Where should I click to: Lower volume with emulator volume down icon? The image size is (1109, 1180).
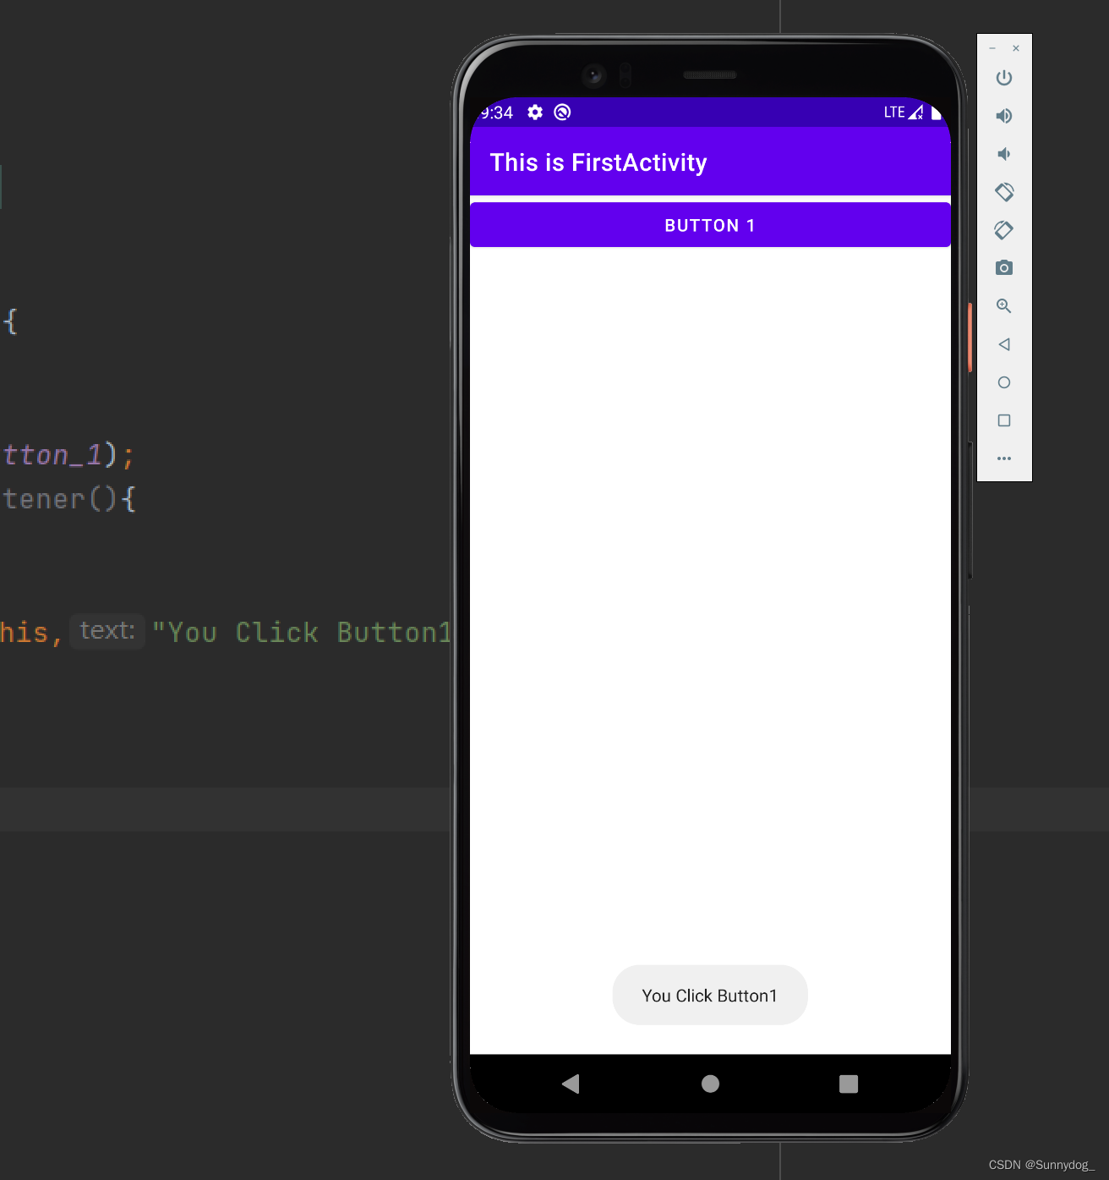(1003, 154)
